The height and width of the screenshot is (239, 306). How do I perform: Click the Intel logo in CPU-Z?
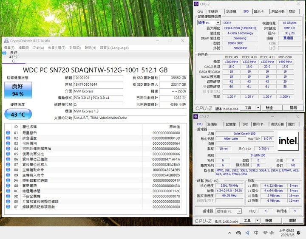(288, 141)
